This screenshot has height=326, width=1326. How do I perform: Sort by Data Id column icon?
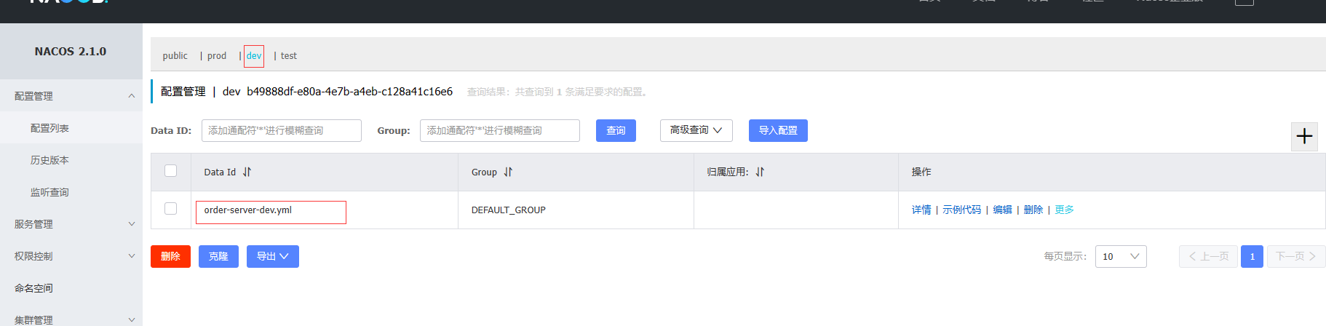pyautogui.click(x=247, y=172)
